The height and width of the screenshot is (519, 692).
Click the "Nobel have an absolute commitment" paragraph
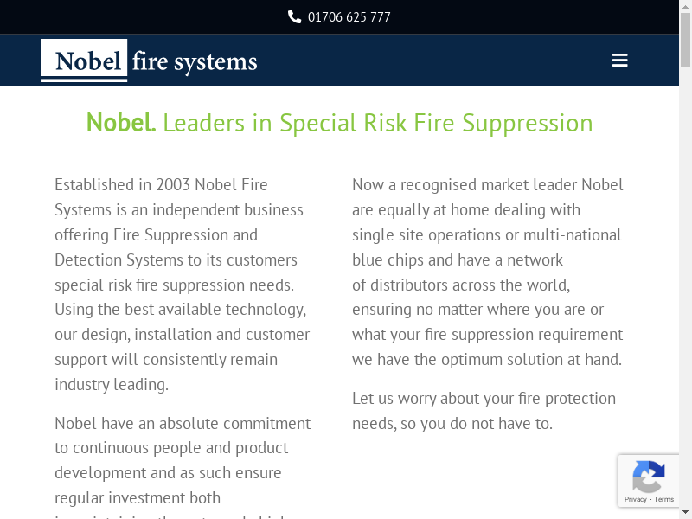point(182,460)
